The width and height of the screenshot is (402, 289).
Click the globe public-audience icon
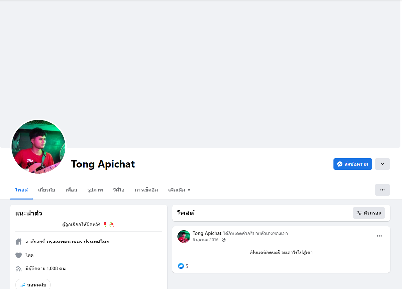224,240
